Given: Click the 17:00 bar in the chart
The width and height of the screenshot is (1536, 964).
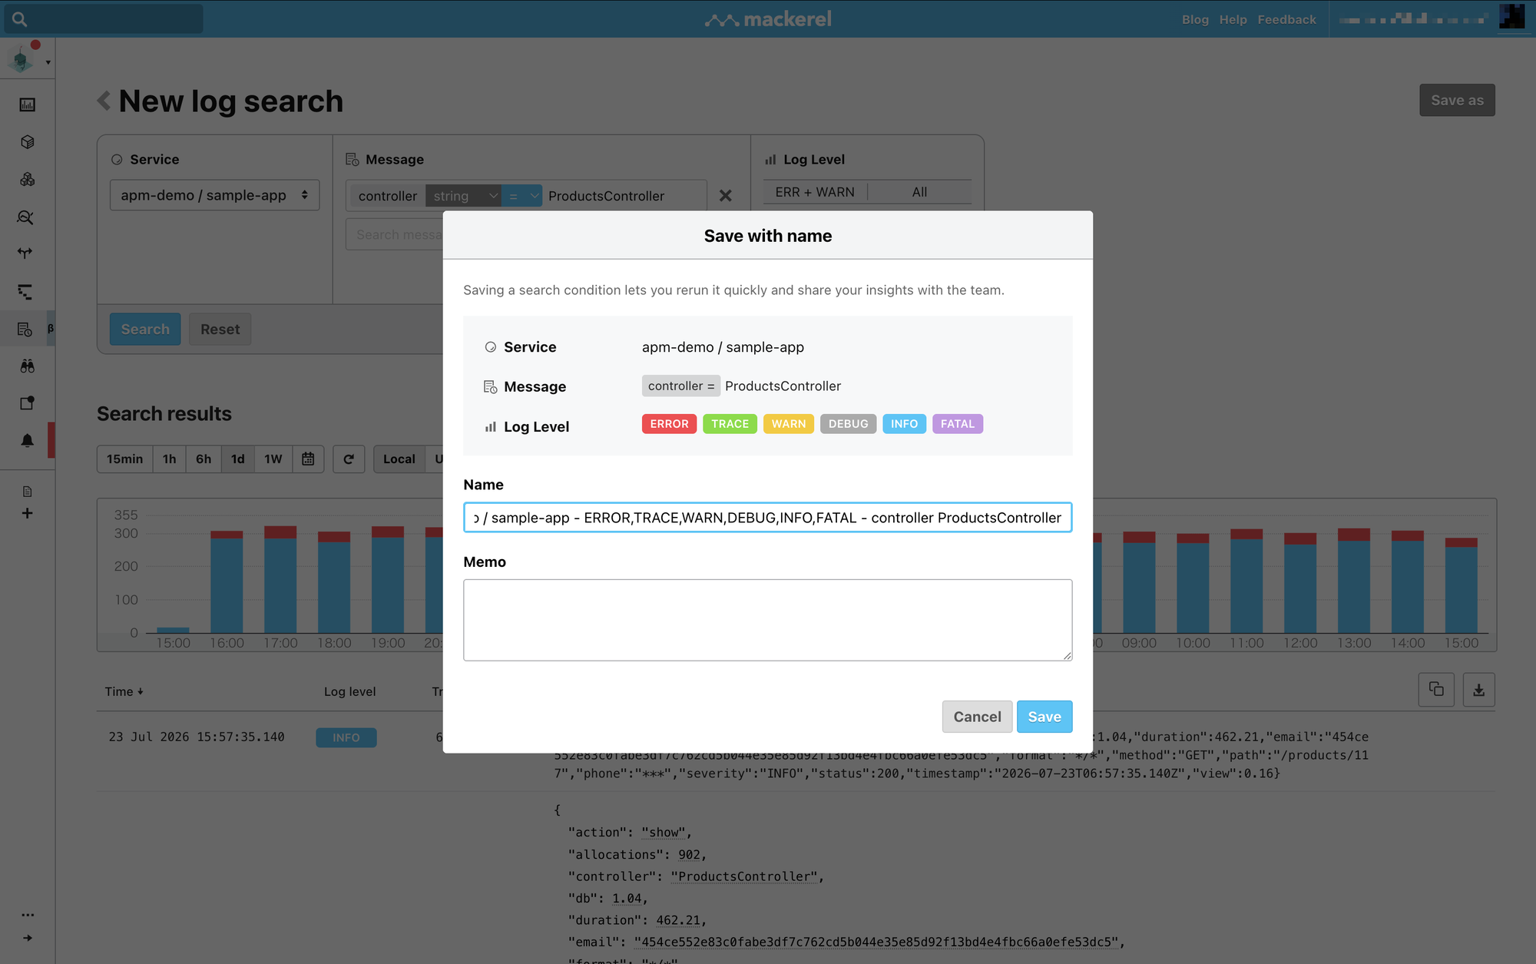Looking at the screenshot, I should click(280, 579).
